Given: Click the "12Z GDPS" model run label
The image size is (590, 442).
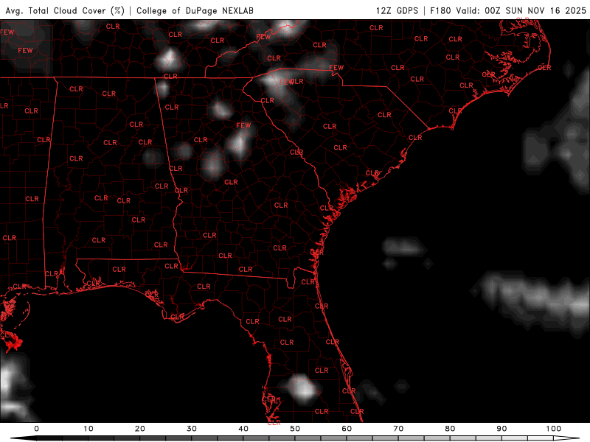Looking at the screenshot, I should [397, 10].
